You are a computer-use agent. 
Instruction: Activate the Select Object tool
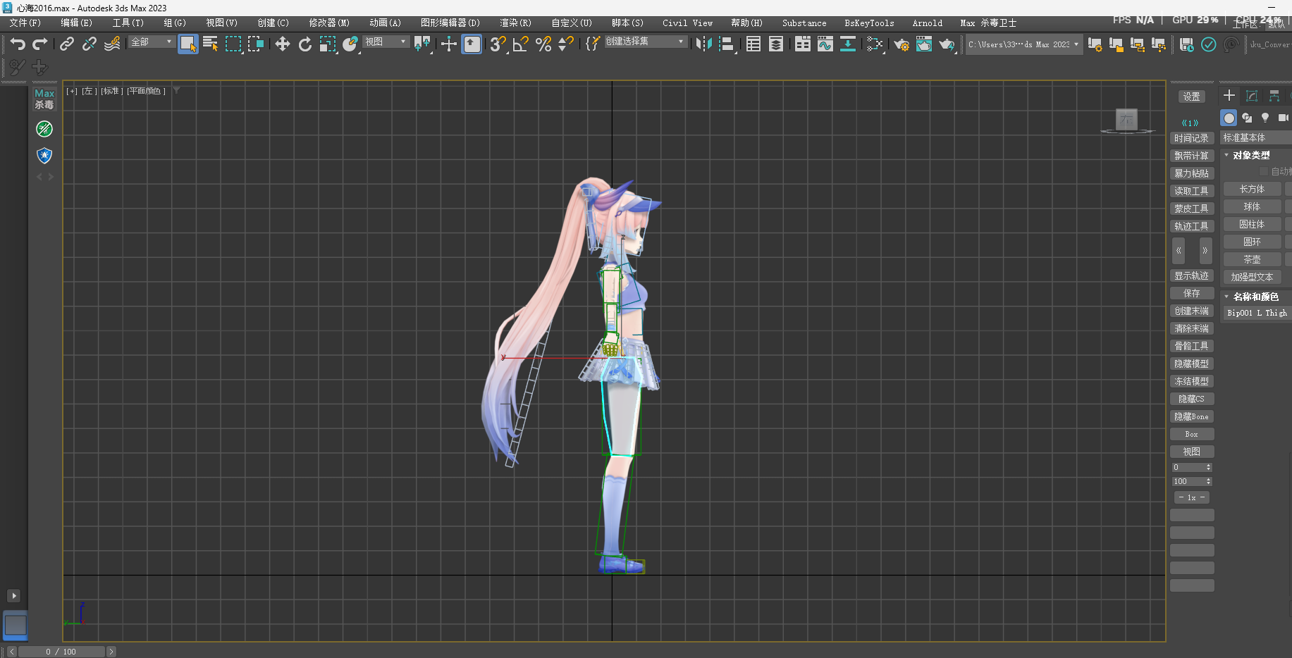(x=188, y=44)
